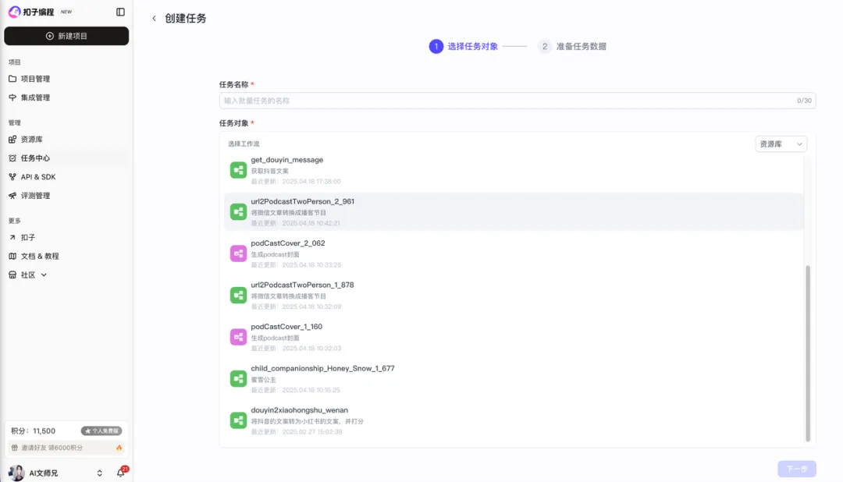Click the podCastCover_1_160 pink icon
This screenshot has width=843, height=482.
tap(238, 337)
